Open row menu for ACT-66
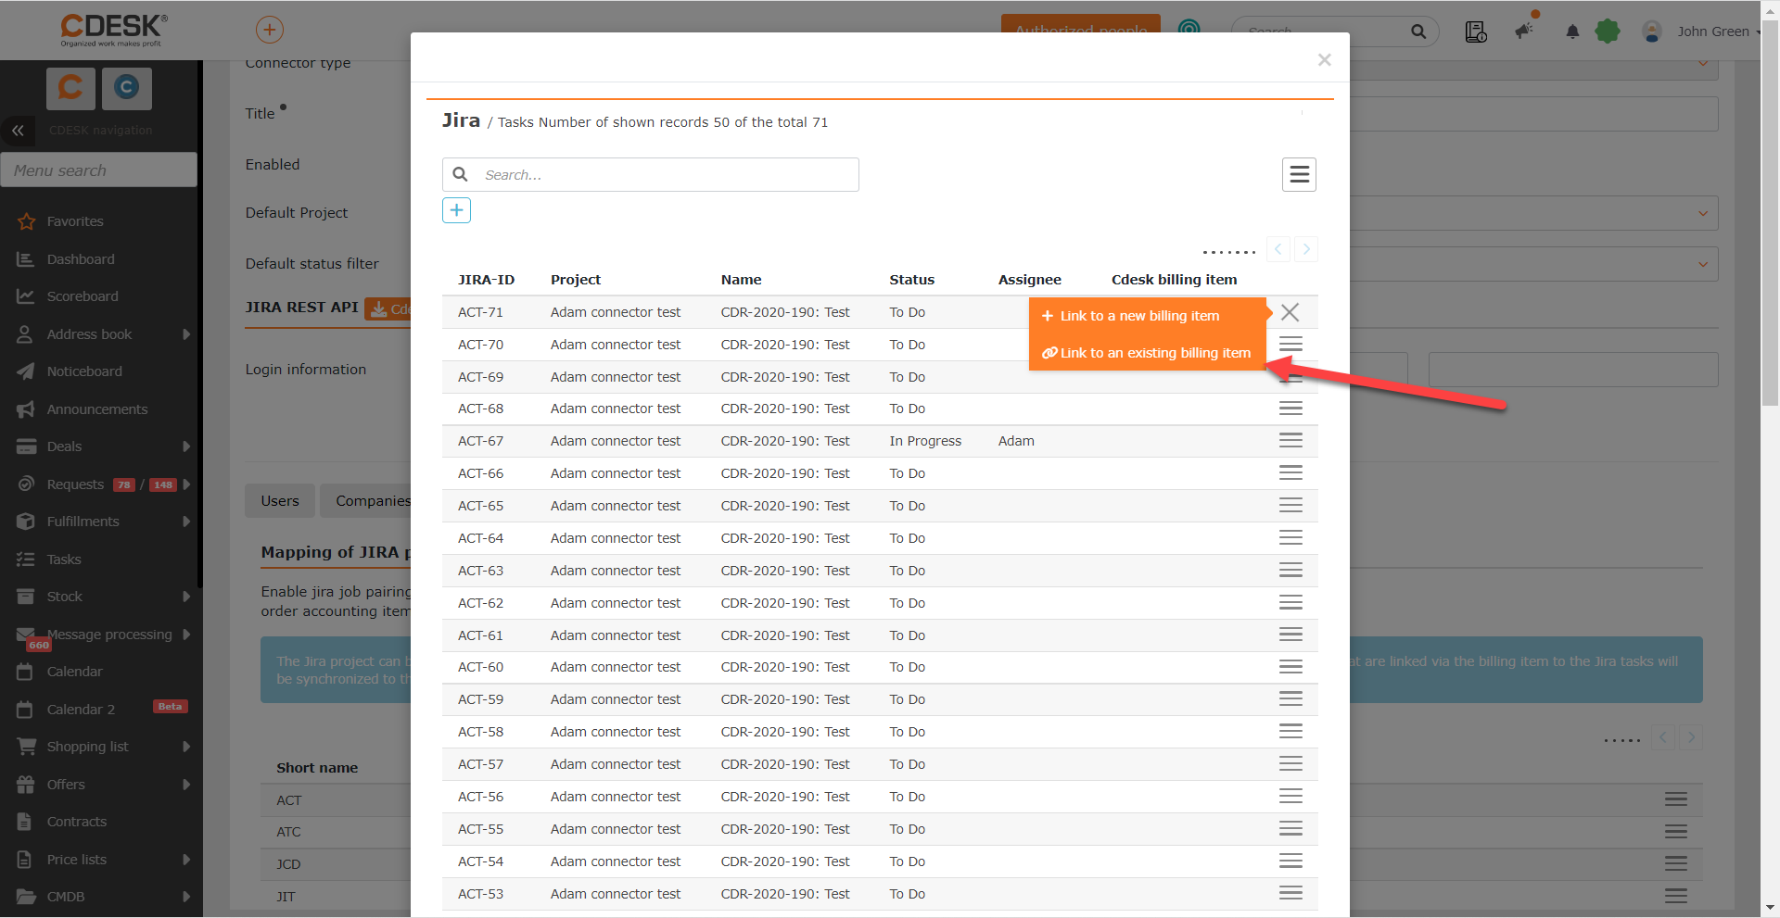Screen dimensions: 1780x918 (1290, 473)
